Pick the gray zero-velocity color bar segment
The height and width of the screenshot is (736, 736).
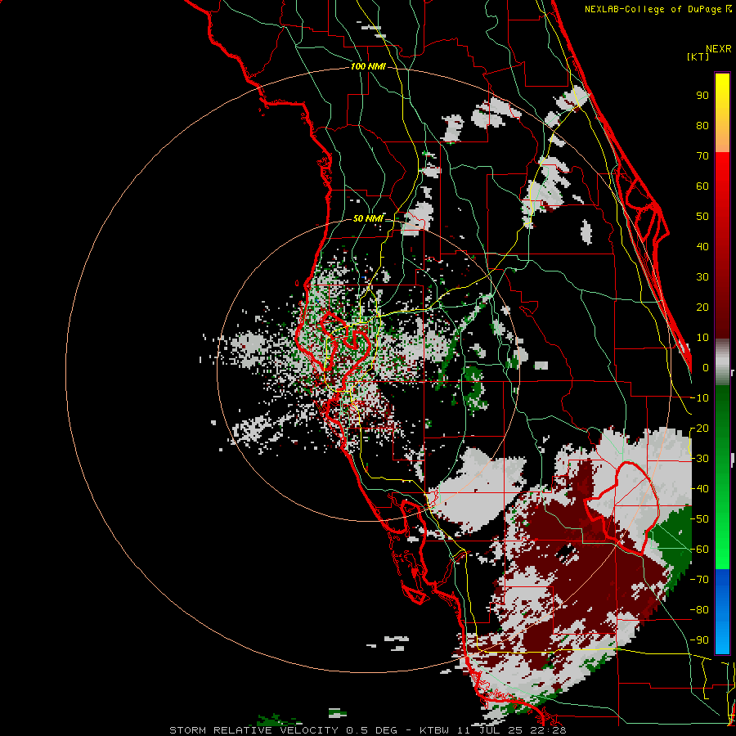click(x=722, y=362)
